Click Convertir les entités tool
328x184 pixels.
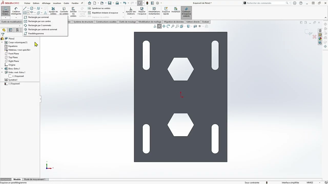(x=64, y=11)
